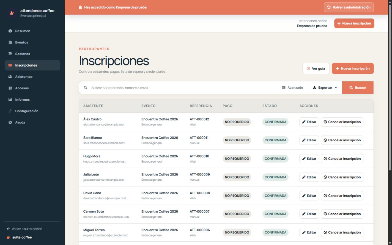Click the back arrow beside Volver a suite.coffee
The width and height of the screenshot is (392, 245).
click(8, 229)
